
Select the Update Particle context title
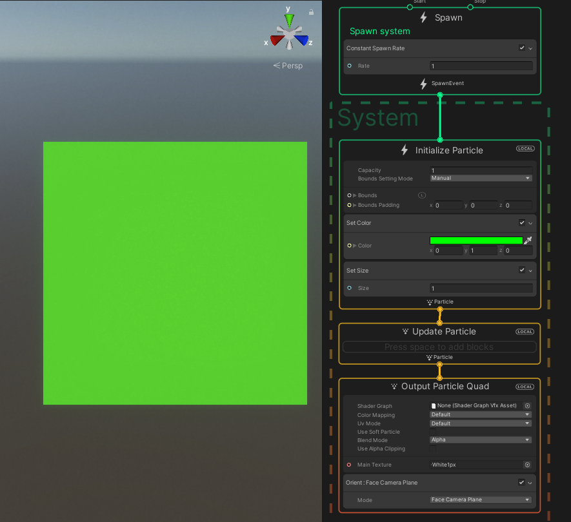(x=444, y=331)
